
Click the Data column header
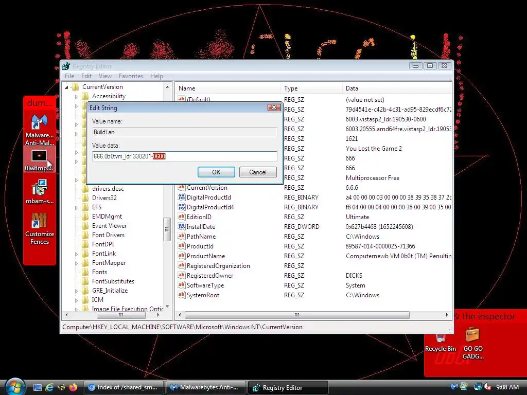(397, 88)
